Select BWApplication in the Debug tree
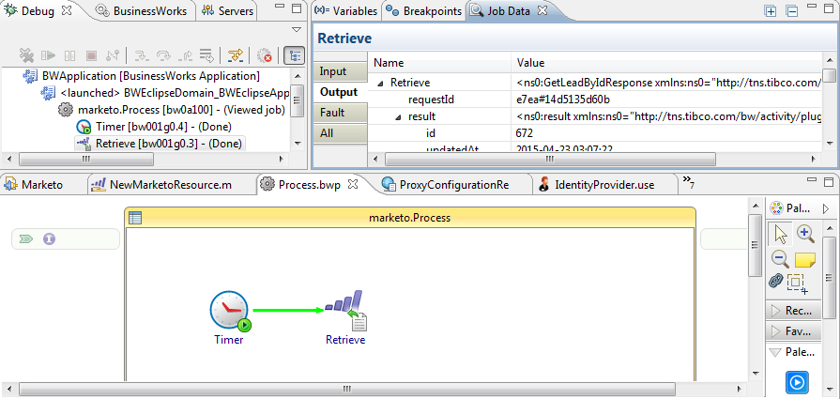The height and width of the screenshot is (399, 840). click(142, 76)
